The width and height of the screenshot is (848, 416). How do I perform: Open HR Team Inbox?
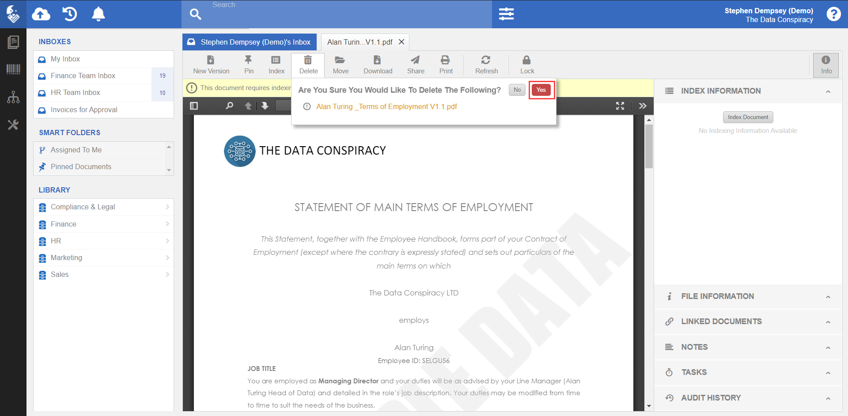(x=103, y=93)
